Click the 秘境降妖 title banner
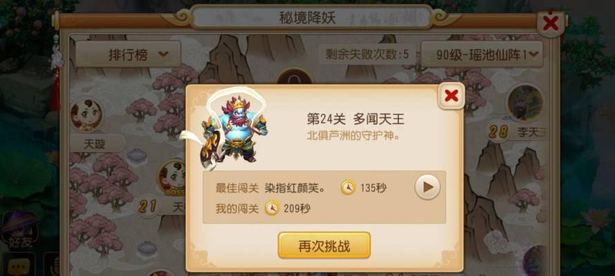The image size is (615, 276). 308,17
